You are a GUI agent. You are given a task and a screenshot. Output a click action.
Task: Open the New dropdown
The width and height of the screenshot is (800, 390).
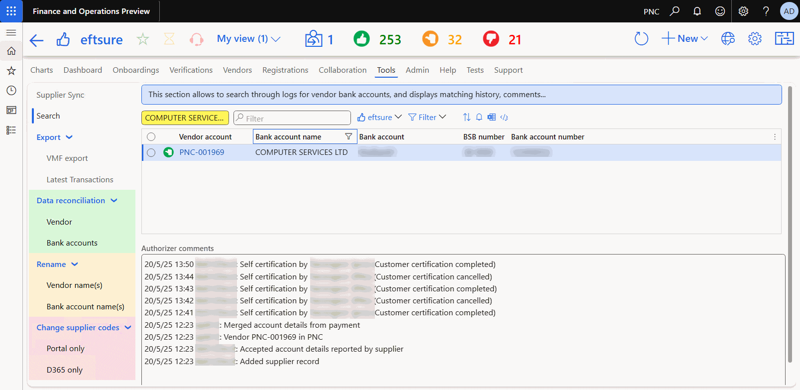click(x=685, y=38)
